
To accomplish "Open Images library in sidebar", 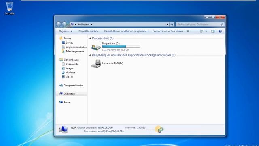I will [68, 69].
